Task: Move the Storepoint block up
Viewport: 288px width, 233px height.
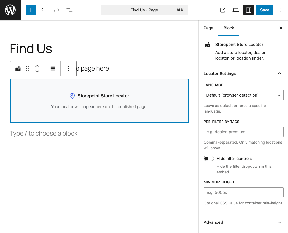Action: click(37, 66)
